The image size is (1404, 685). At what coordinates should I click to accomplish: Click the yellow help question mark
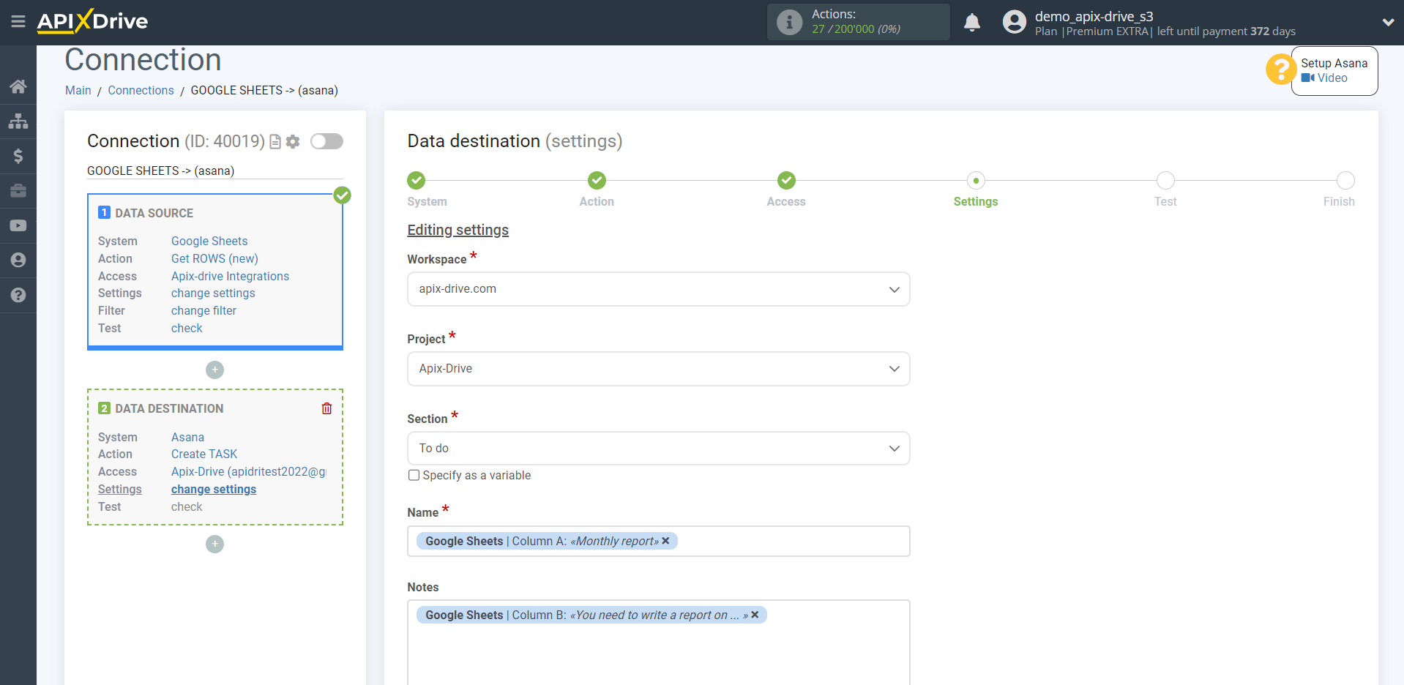pyautogui.click(x=1280, y=70)
